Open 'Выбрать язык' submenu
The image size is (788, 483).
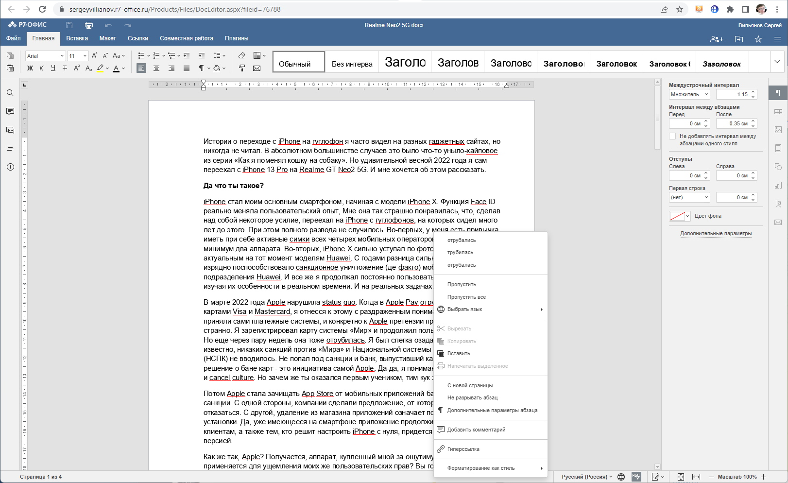[491, 309]
